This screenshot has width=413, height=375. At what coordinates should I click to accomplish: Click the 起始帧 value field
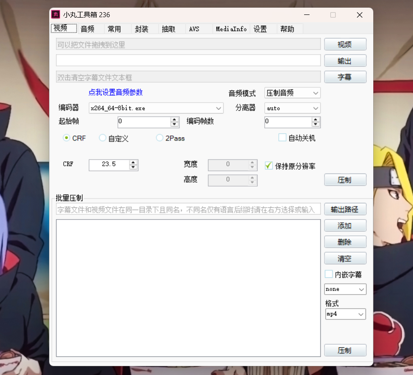(x=144, y=122)
